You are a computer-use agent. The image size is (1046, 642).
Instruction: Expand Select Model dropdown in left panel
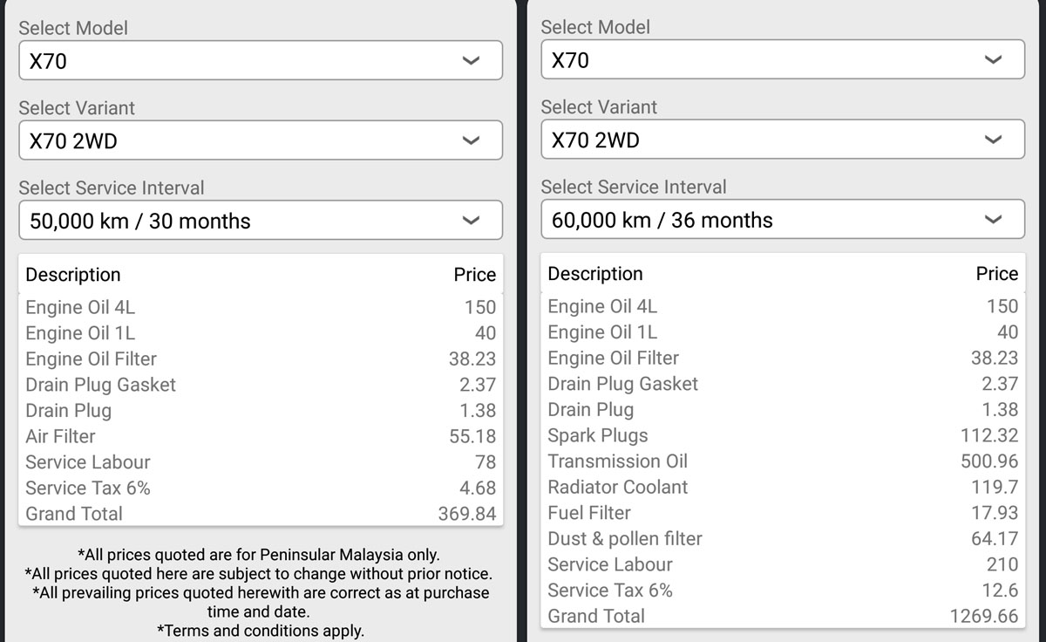(x=260, y=61)
